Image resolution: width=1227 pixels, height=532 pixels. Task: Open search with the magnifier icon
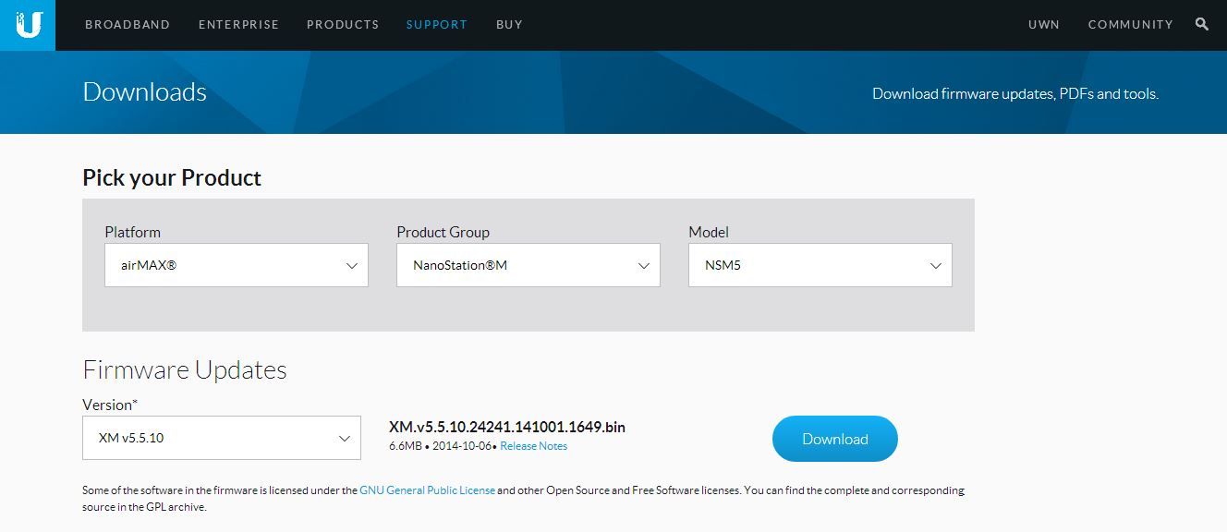pos(1201,25)
